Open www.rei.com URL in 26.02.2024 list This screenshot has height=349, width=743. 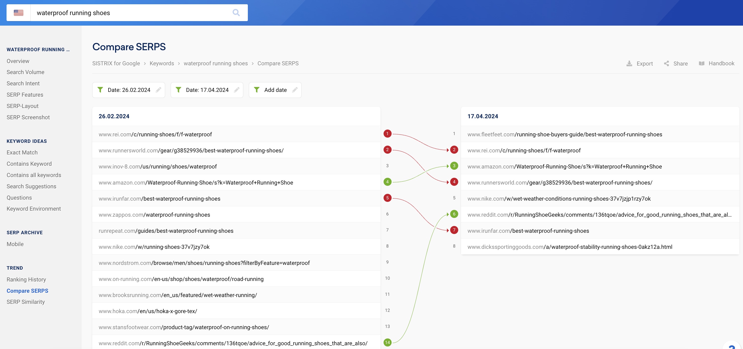pyautogui.click(x=155, y=134)
